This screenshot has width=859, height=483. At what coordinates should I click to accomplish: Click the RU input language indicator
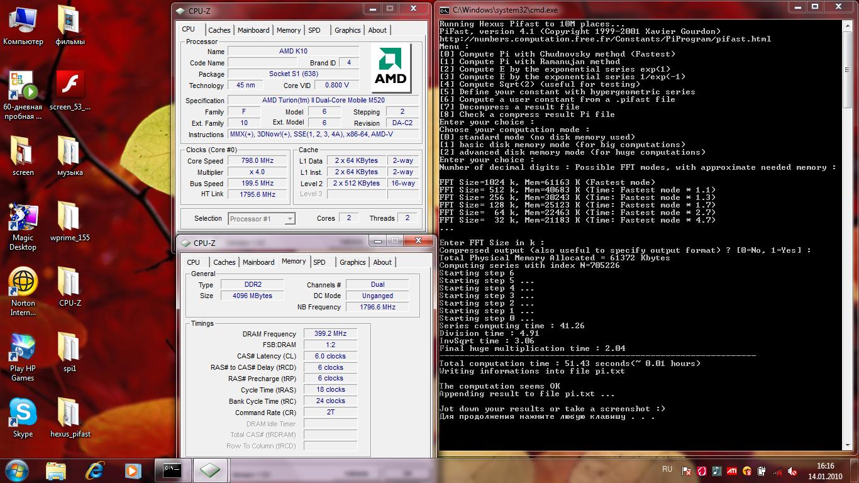point(667,469)
